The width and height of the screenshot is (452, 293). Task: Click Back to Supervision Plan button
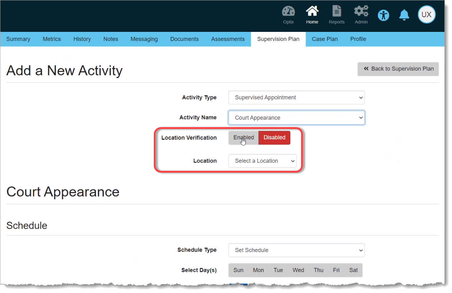398,69
